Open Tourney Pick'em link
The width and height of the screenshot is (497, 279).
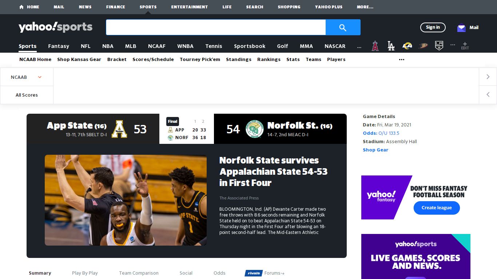tap(200, 60)
